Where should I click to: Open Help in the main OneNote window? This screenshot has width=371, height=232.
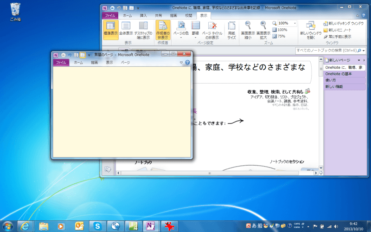[x=364, y=16]
